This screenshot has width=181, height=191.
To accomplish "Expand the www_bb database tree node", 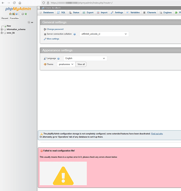I will [2, 33].
